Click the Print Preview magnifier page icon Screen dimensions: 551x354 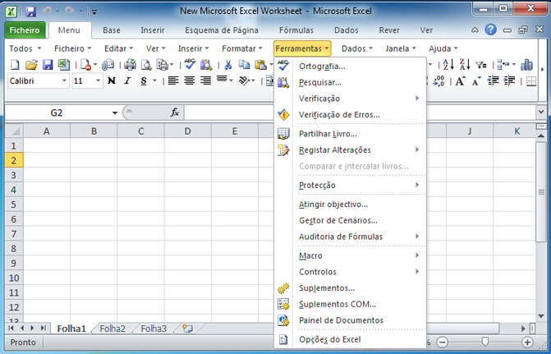(x=146, y=65)
